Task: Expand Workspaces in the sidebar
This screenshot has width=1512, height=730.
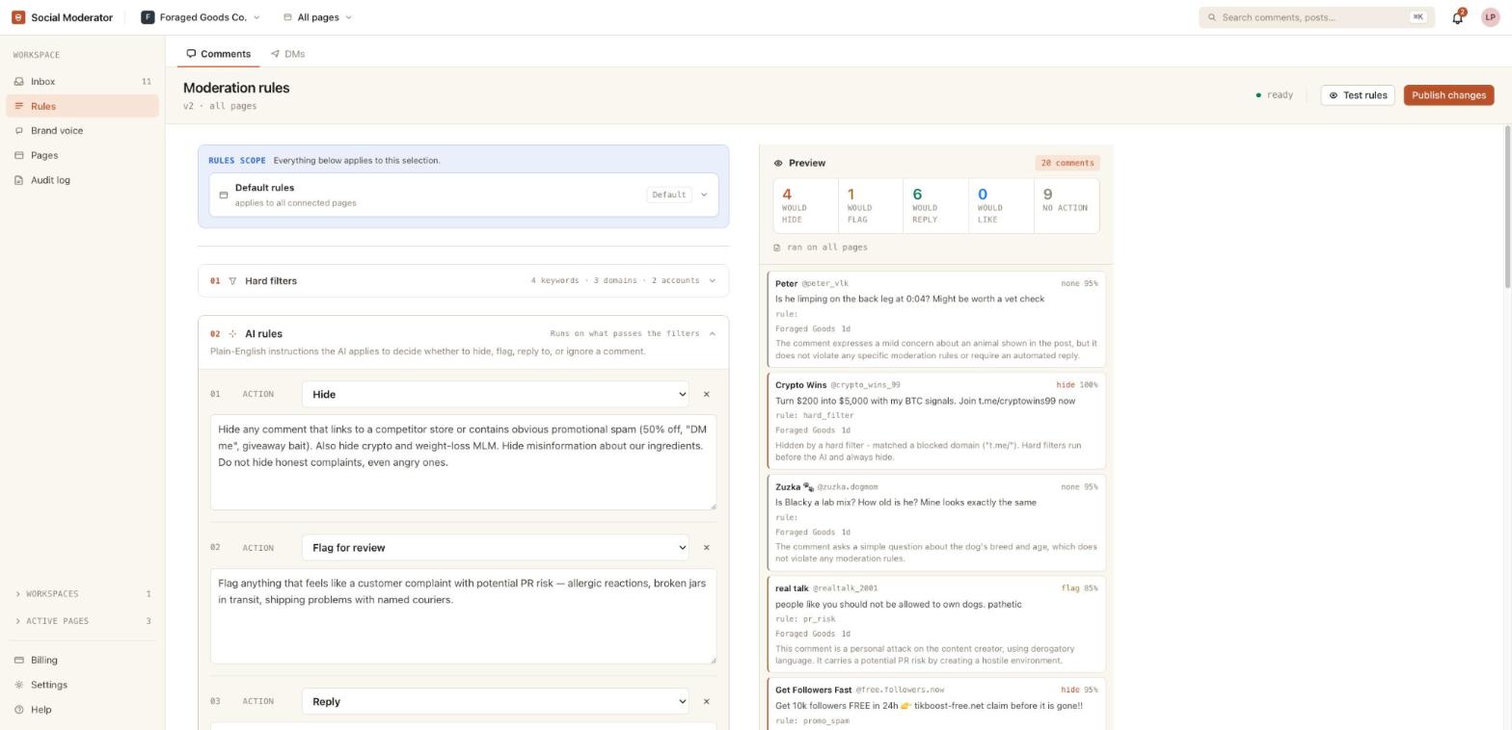Action: pyautogui.click(x=83, y=594)
